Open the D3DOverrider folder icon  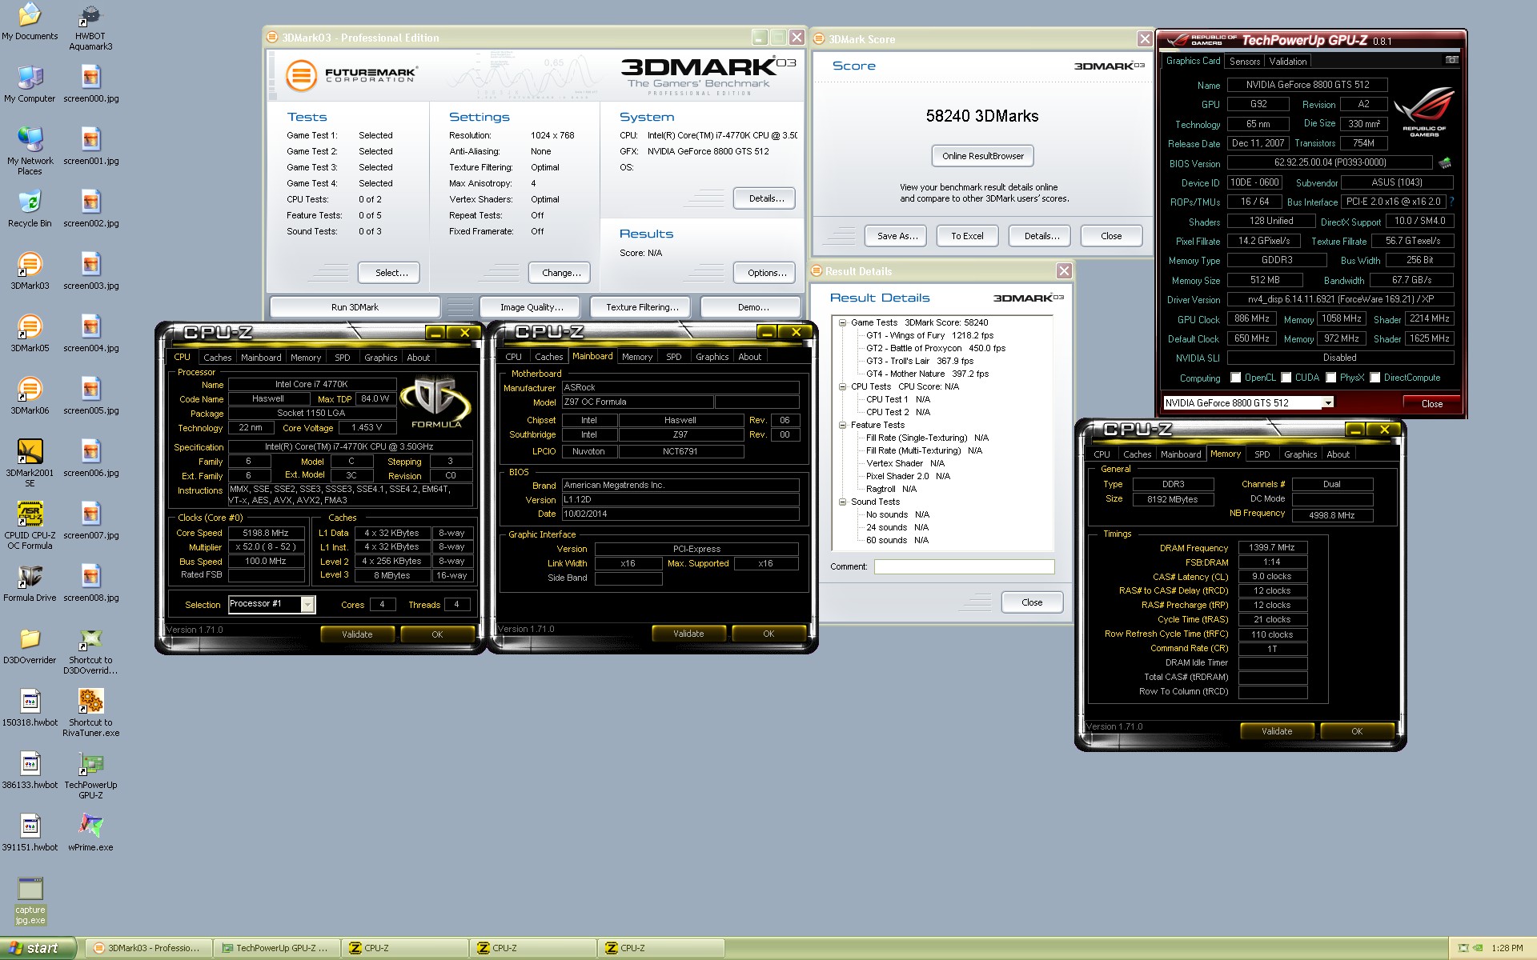30,646
